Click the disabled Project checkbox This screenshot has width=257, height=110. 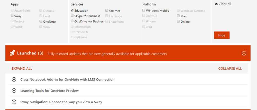[12, 21]
